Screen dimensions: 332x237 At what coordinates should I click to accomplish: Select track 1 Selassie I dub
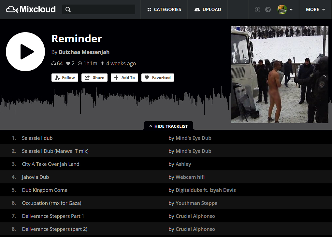[37, 138]
